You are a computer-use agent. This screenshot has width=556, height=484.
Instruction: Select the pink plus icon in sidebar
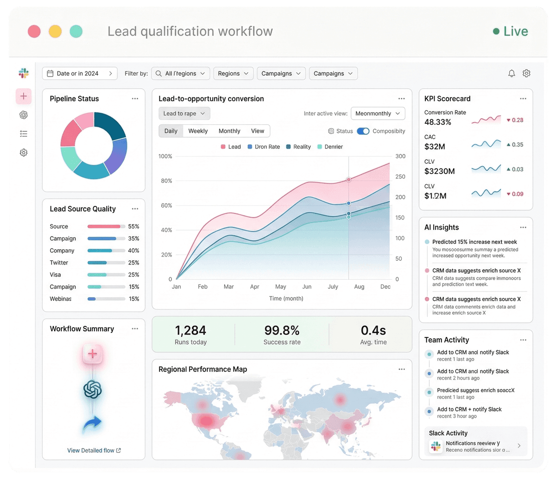24,96
